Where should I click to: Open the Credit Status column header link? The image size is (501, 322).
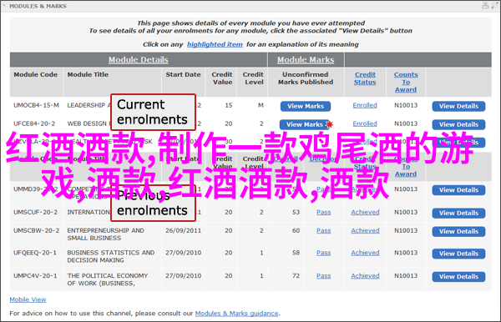(365, 78)
